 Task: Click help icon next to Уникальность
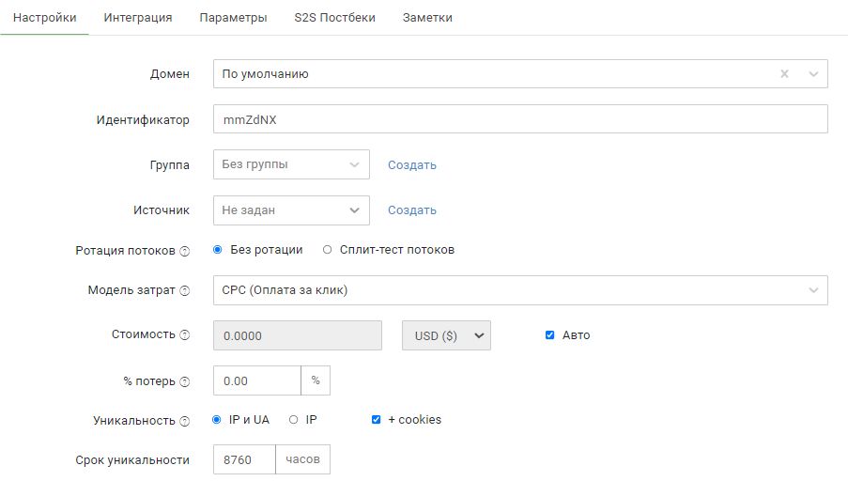tap(185, 421)
